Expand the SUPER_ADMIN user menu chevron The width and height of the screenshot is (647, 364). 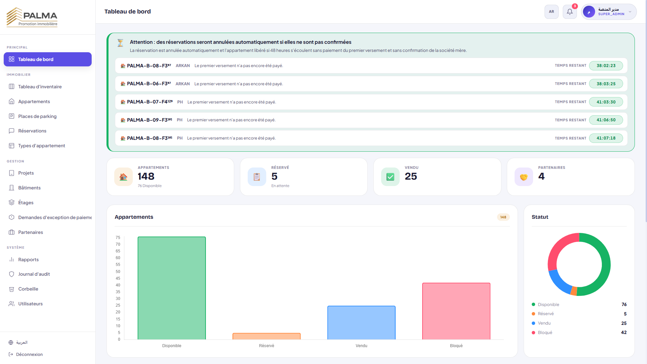coord(630,12)
